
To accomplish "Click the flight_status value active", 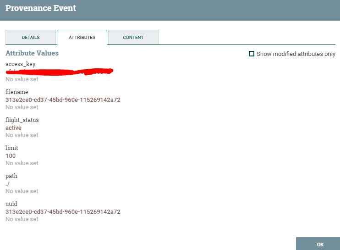I will [x=13, y=128].
